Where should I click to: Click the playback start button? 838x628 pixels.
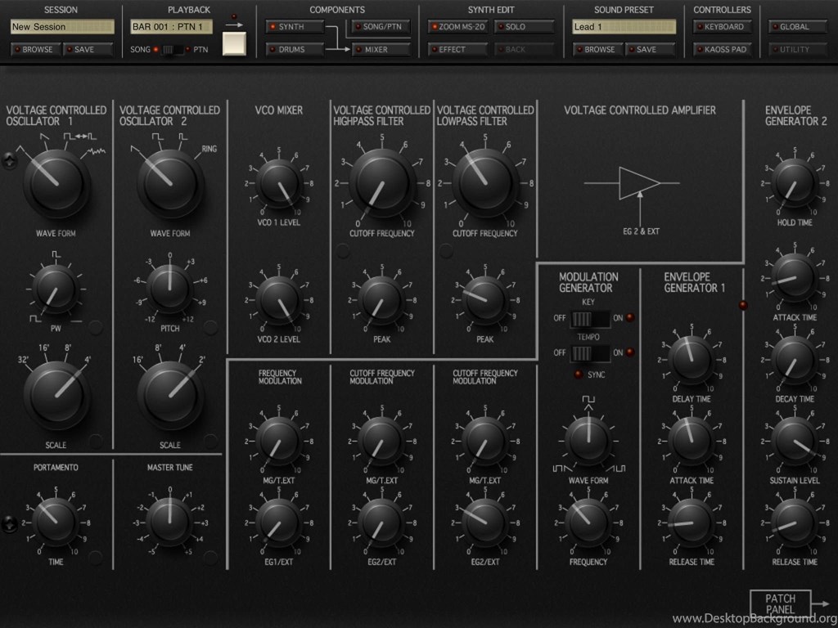(234, 43)
